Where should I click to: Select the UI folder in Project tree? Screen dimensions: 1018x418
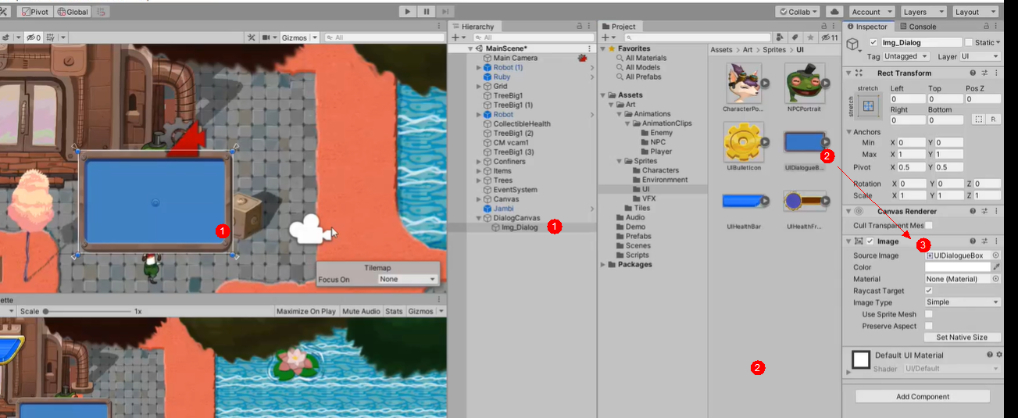645,189
